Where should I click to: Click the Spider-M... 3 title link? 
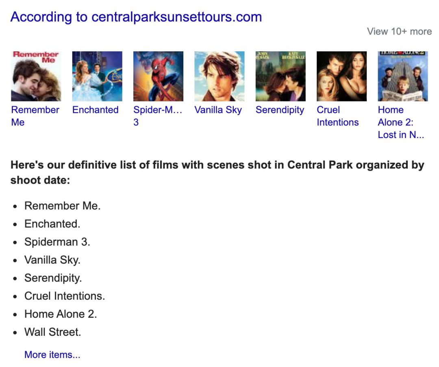(158, 116)
